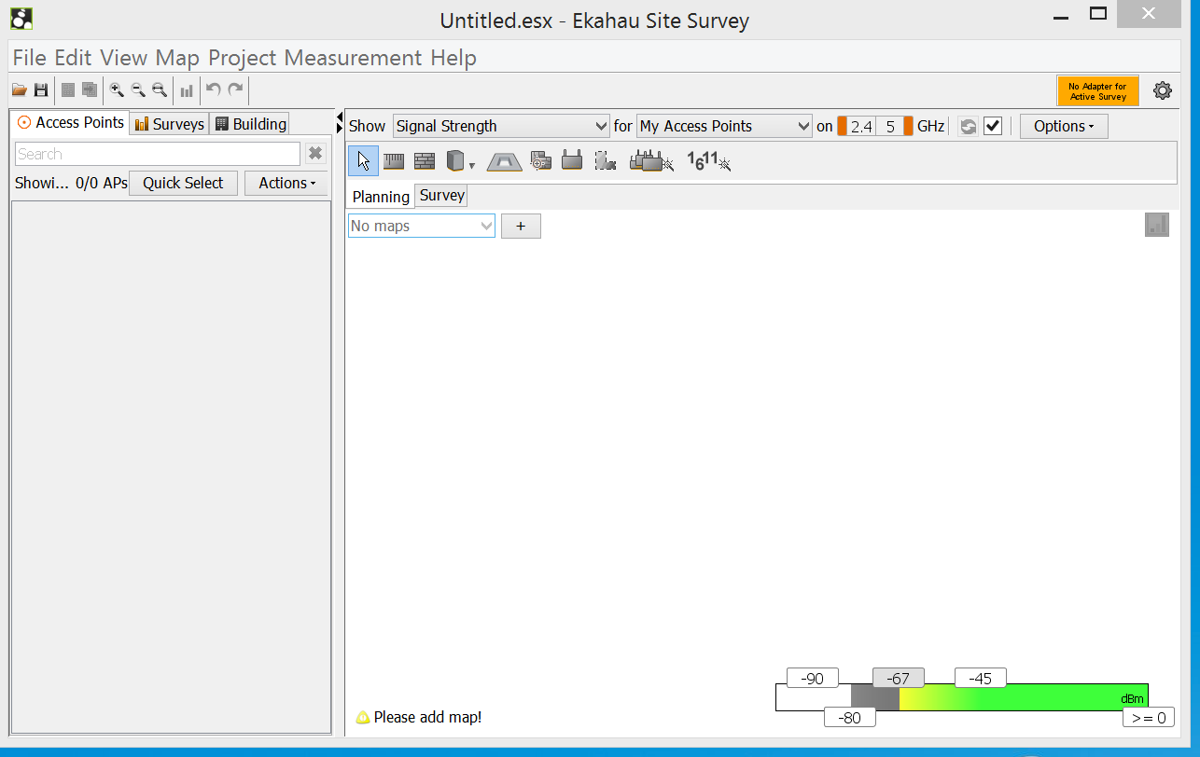
Task: Click the -45 legend threshold marker
Action: pyautogui.click(x=981, y=679)
